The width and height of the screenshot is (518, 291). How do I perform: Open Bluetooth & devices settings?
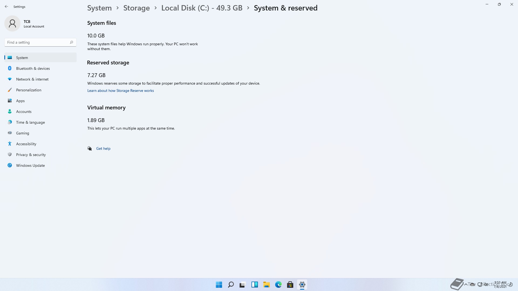(x=40, y=68)
